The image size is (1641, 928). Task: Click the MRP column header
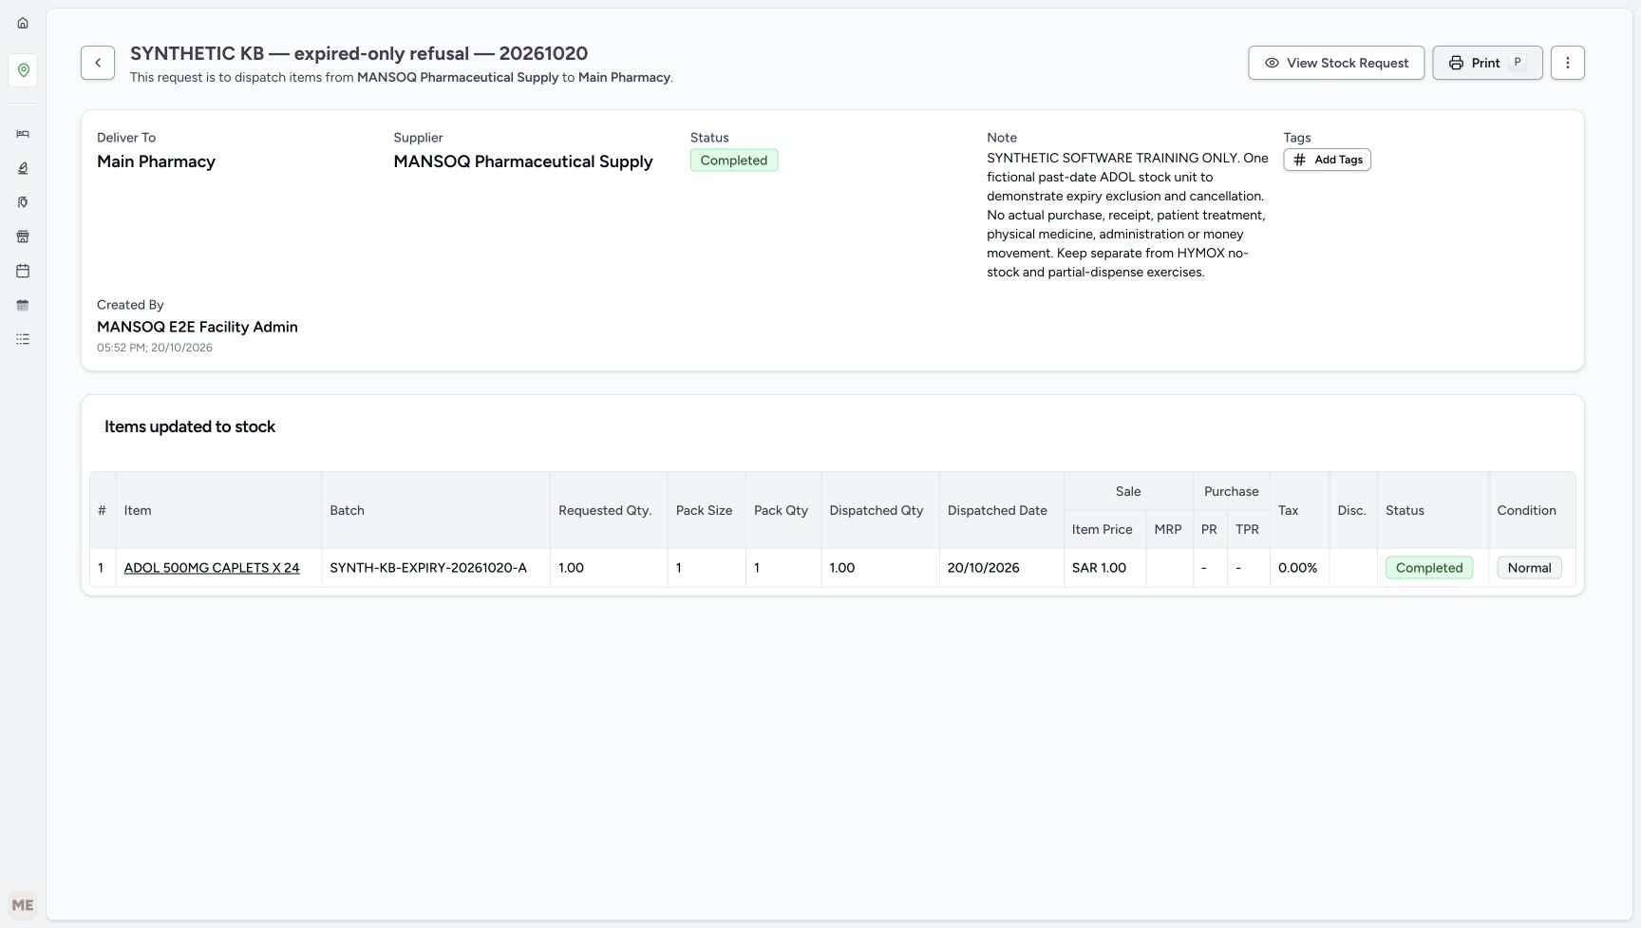(x=1168, y=529)
